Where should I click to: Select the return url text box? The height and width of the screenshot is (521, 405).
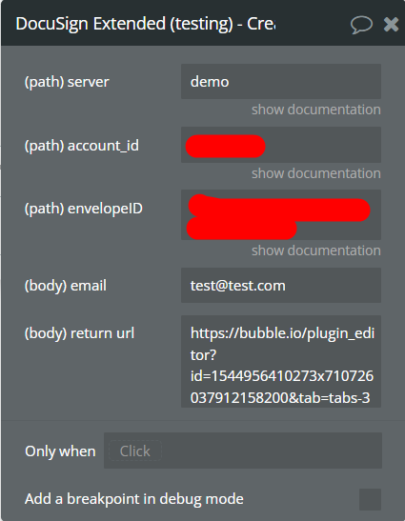pyautogui.click(x=281, y=362)
